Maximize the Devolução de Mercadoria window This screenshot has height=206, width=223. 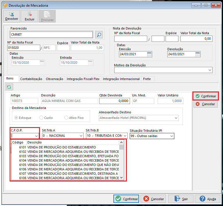pyautogui.click(x=206, y=6)
